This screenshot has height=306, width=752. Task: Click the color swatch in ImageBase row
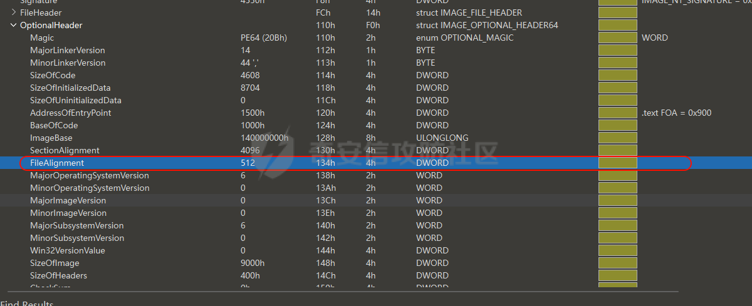(617, 138)
